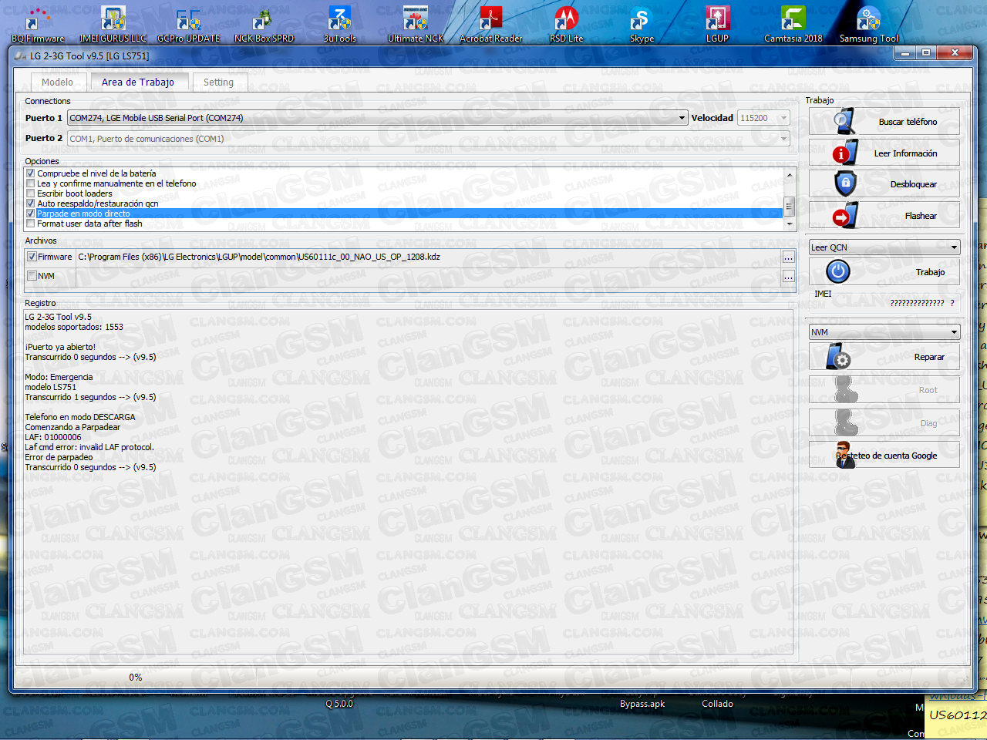The height and width of the screenshot is (740, 987).
Task: Click 'Laf cmd error: invalid LAF protocol.' log line
Action: (x=89, y=447)
